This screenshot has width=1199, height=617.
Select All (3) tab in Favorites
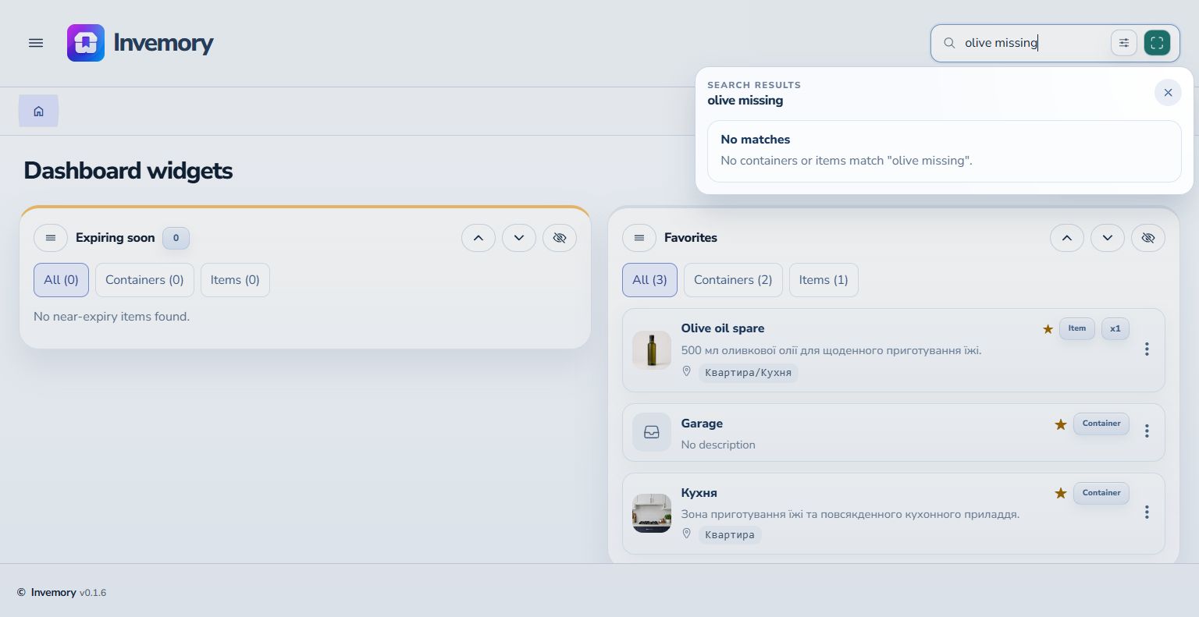(x=649, y=280)
